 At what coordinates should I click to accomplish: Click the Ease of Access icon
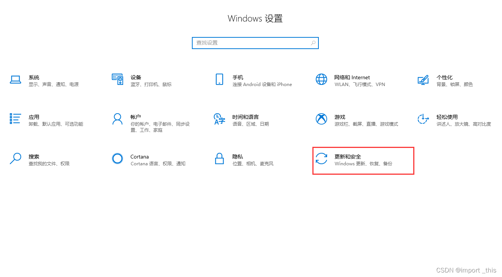(x=423, y=119)
